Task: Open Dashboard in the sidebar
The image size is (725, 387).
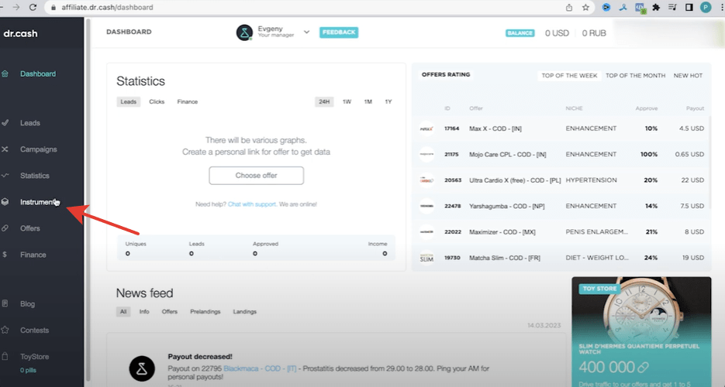Action: point(38,74)
